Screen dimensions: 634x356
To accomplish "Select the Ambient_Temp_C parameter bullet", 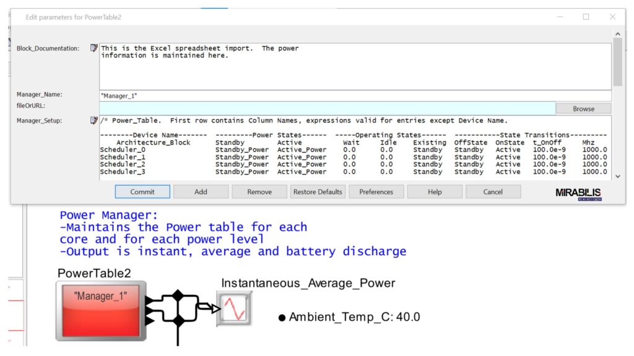I will coord(282,318).
